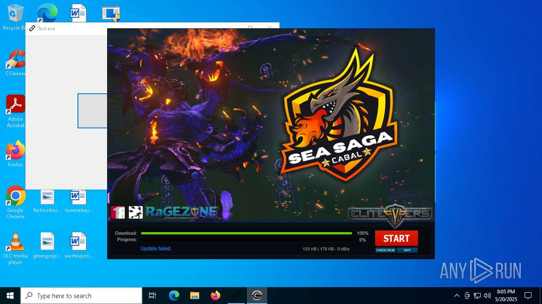Screen dimensions: 542x304
Task: Click the 100% download percentage text
Action: click(362, 233)
